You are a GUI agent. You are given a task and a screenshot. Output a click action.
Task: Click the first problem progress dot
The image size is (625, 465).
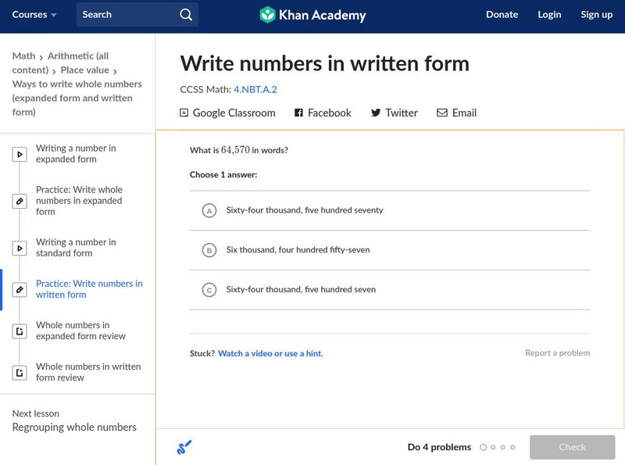pyautogui.click(x=484, y=448)
